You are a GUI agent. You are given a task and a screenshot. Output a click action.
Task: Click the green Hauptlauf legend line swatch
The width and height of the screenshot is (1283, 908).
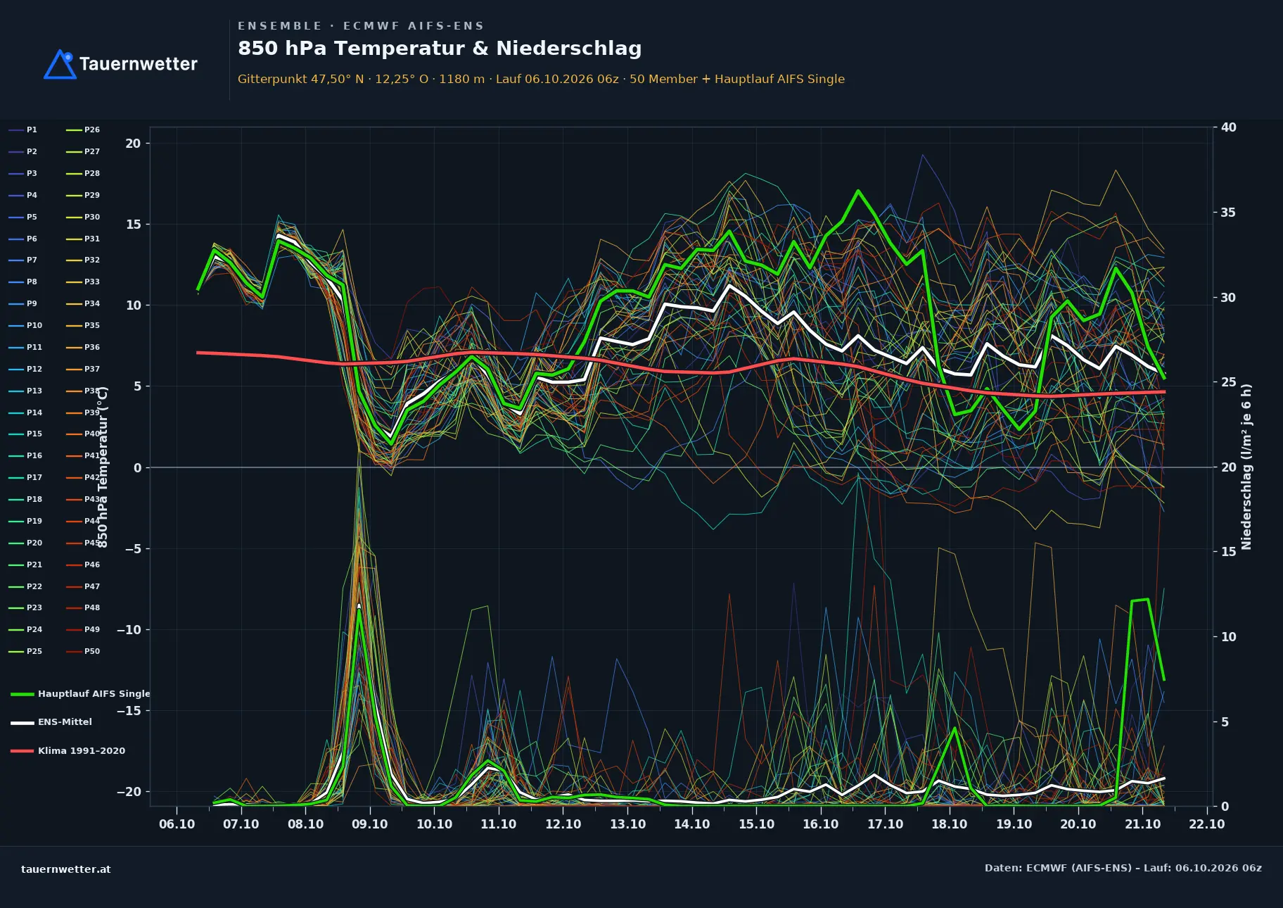point(23,694)
